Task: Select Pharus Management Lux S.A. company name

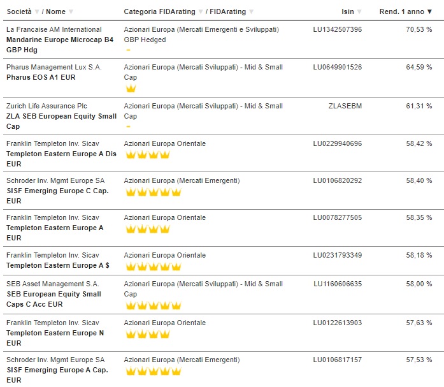Action: click(x=54, y=67)
